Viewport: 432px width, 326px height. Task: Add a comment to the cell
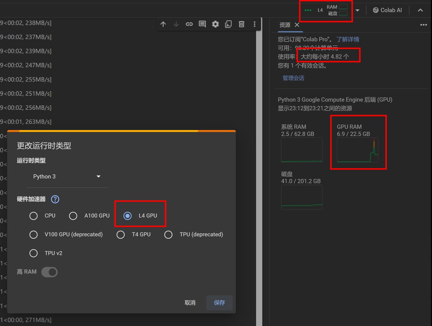tap(202, 24)
